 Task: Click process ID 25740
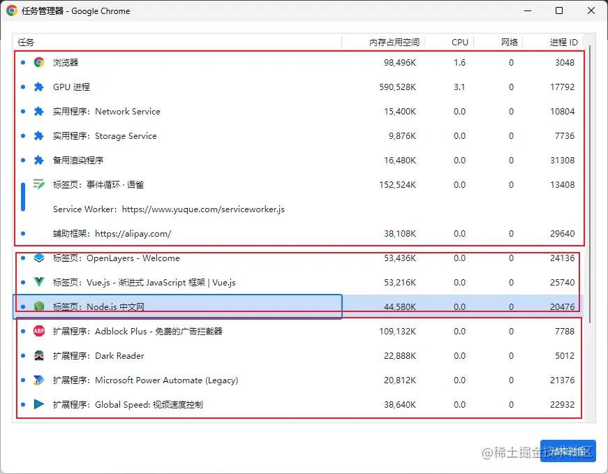click(x=562, y=283)
